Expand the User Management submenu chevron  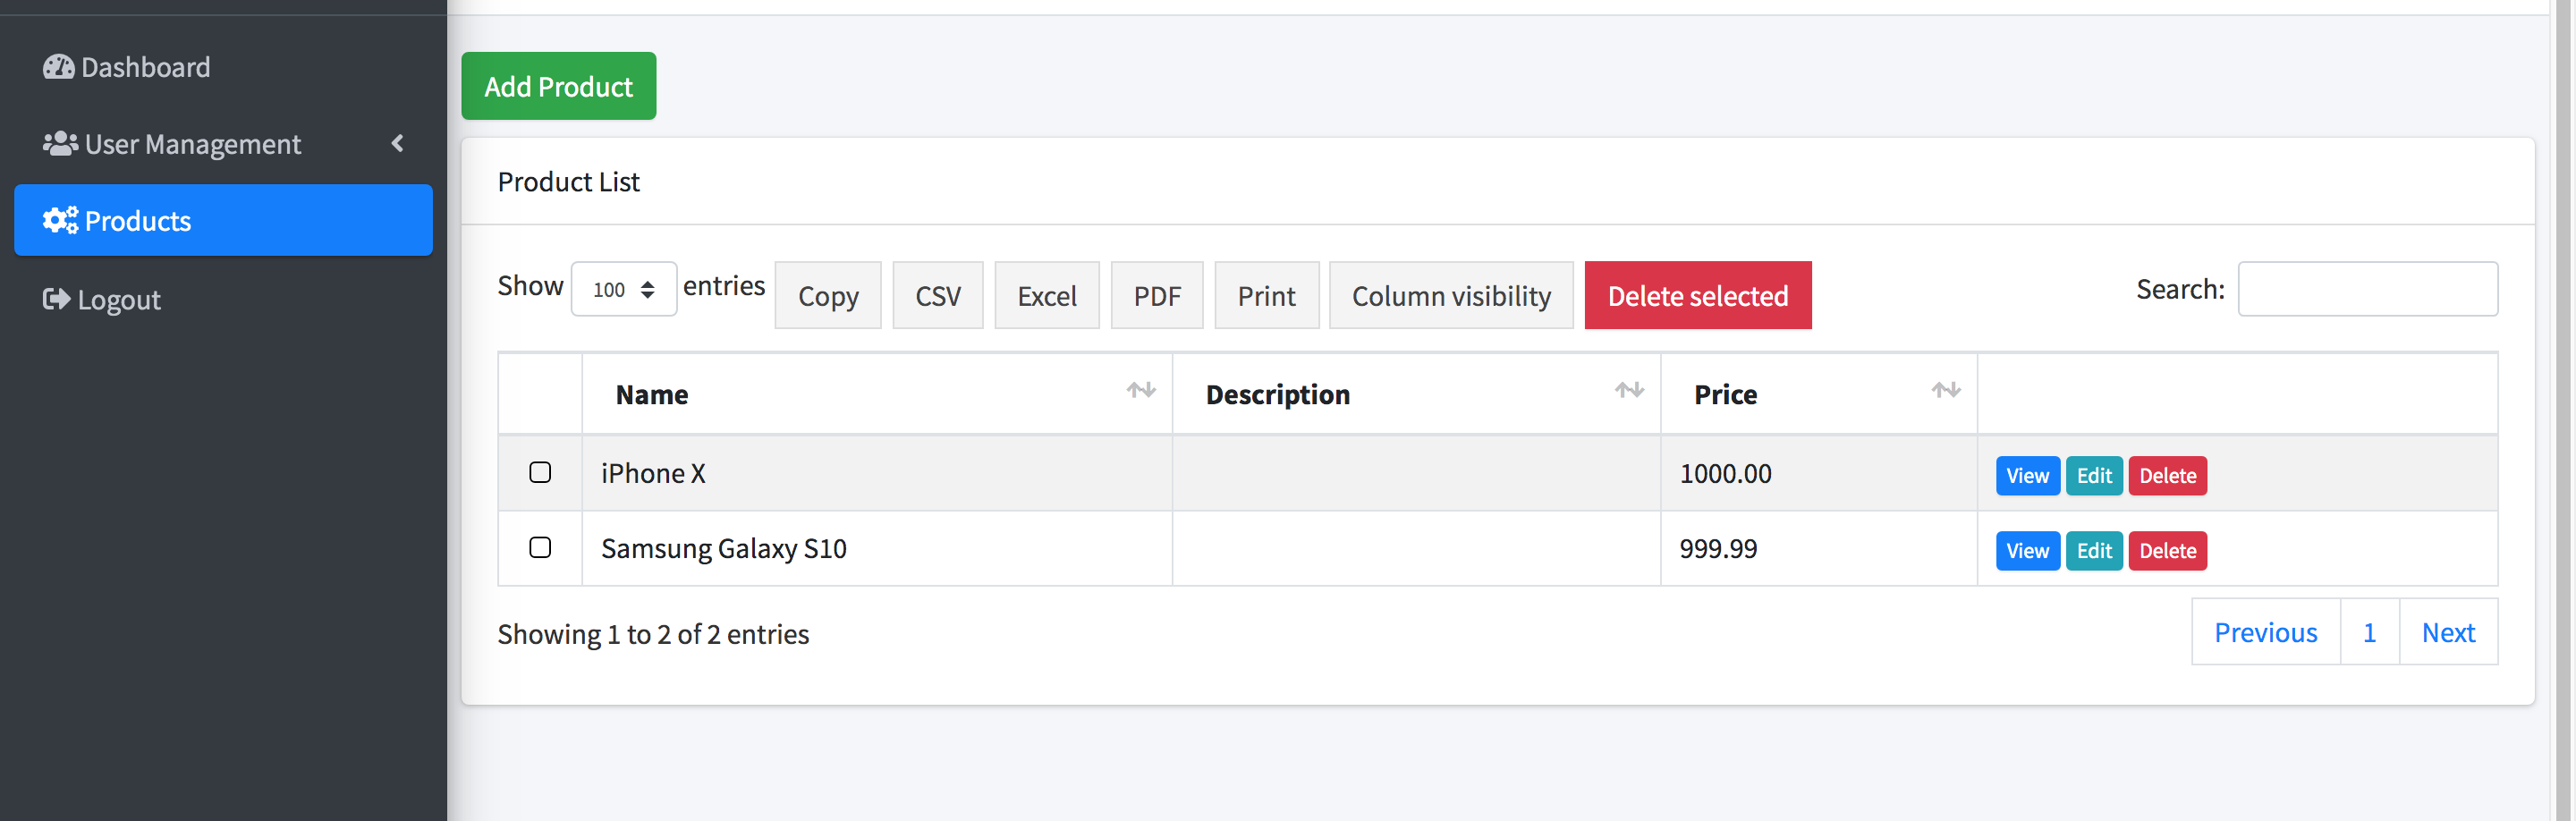tap(398, 144)
